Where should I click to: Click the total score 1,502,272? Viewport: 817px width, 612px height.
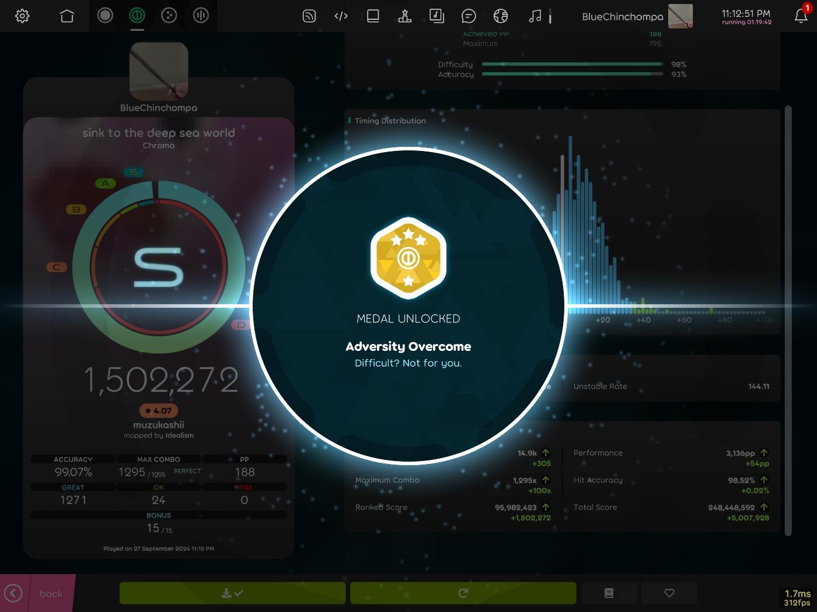161,380
